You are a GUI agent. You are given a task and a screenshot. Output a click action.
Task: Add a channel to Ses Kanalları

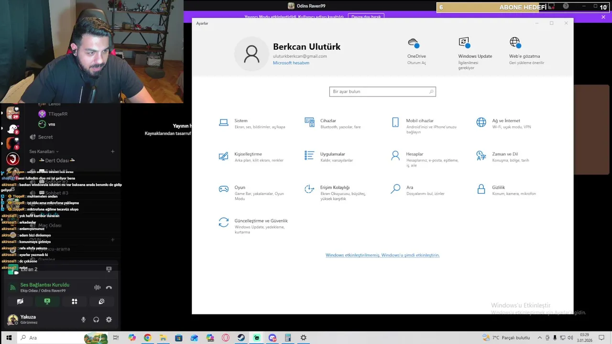tap(113, 151)
